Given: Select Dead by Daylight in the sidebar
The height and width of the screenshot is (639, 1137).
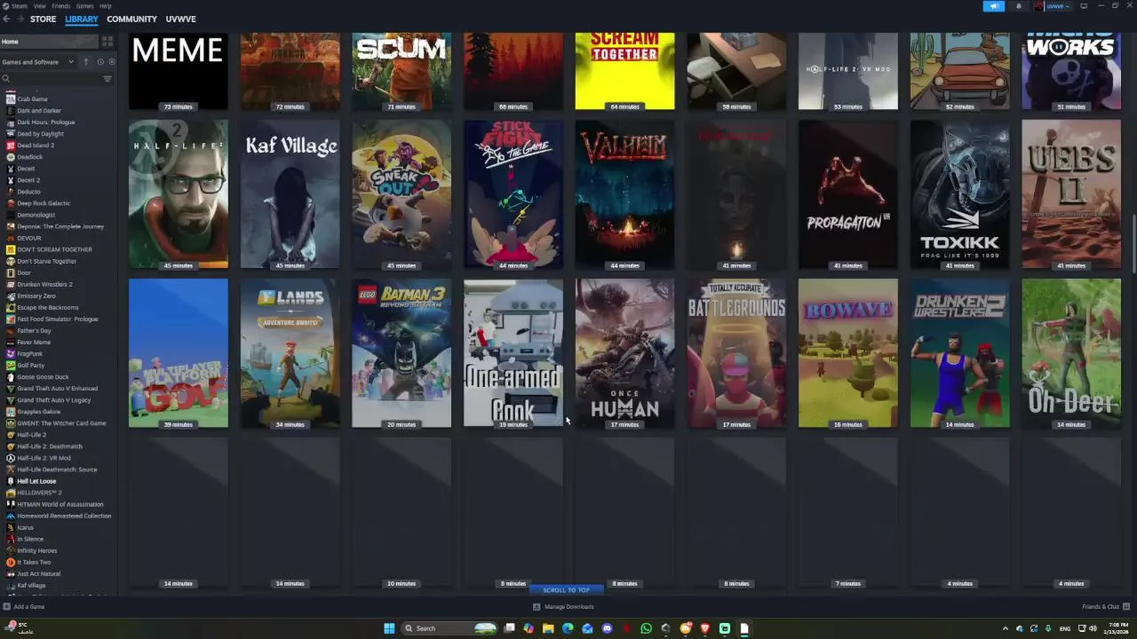Looking at the screenshot, I should click(40, 134).
